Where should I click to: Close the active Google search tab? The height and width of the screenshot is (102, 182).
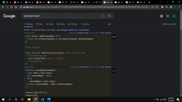[111, 2]
